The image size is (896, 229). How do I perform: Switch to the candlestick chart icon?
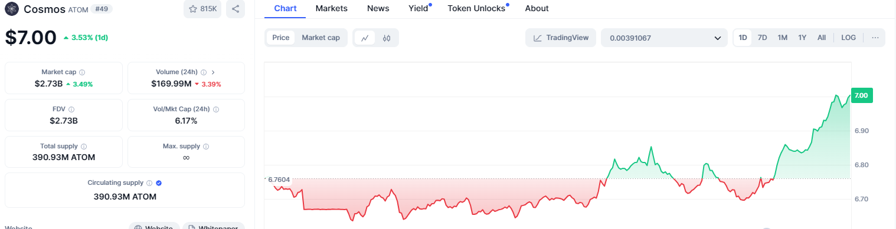click(x=387, y=38)
